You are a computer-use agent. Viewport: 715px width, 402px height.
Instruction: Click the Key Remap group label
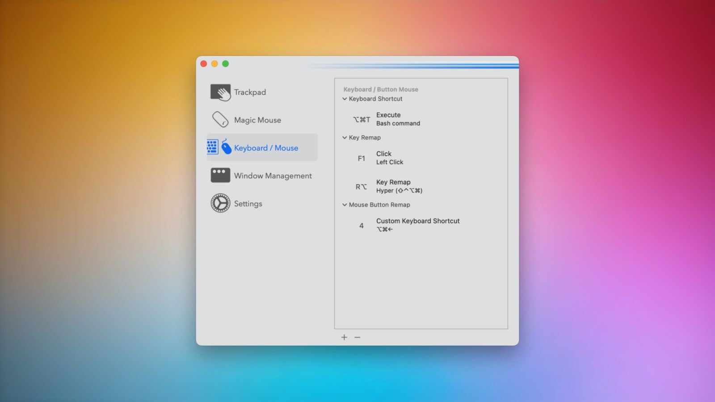(365, 138)
